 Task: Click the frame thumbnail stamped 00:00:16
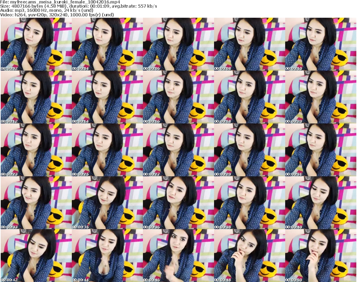click(x=178, y=97)
